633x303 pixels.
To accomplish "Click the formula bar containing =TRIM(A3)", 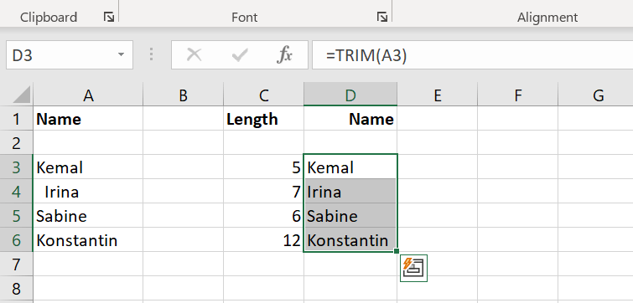I will (472, 54).
